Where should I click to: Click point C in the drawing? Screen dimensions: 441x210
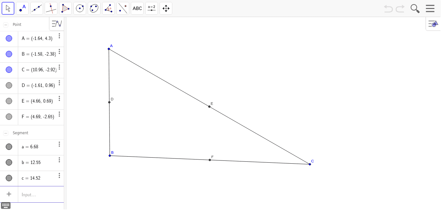tap(310, 164)
